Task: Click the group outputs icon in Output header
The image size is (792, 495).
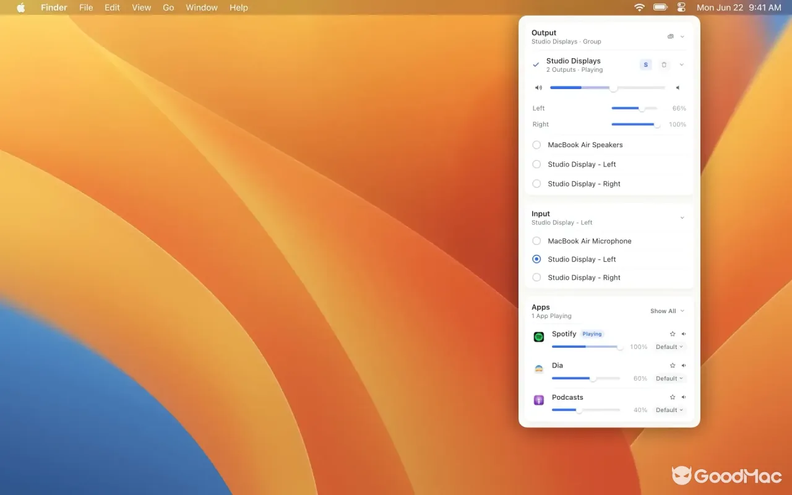Action: coord(670,37)
